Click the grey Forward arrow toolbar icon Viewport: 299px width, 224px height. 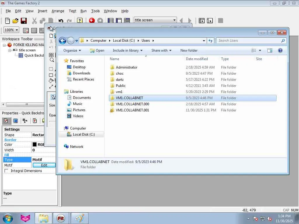click(100, 20)
